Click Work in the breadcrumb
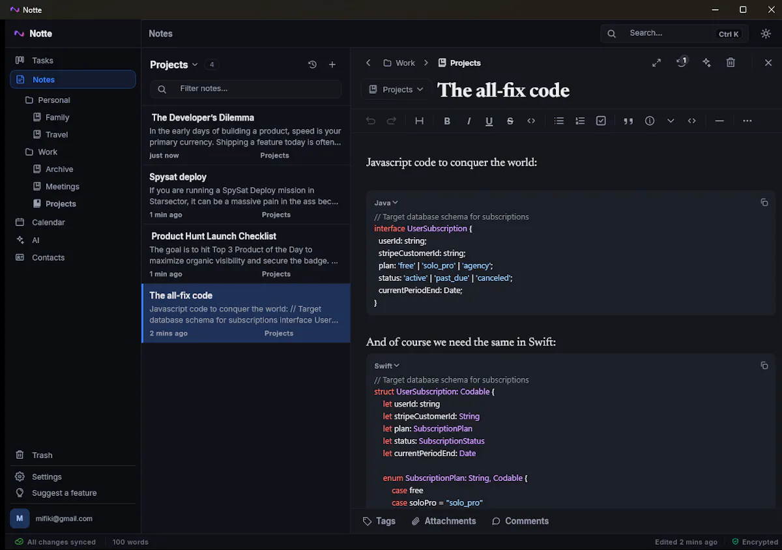The width and height of the screenshot is (782, 550). pos(399,63)
